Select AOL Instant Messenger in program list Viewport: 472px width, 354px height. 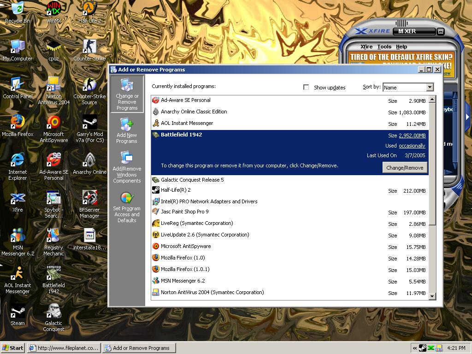coord(289,123)
